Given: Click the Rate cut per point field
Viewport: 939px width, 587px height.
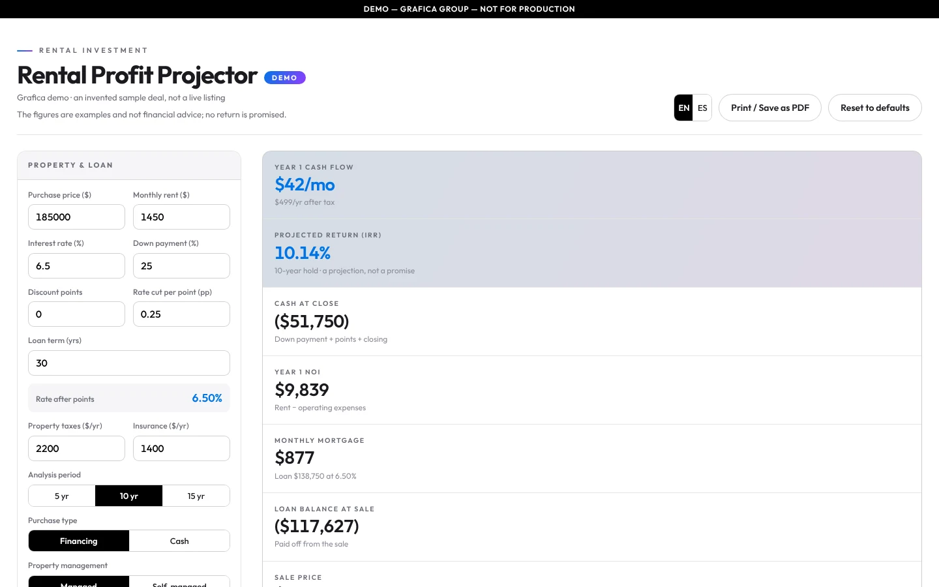Looking at the screenshot, I should (181, 314).
